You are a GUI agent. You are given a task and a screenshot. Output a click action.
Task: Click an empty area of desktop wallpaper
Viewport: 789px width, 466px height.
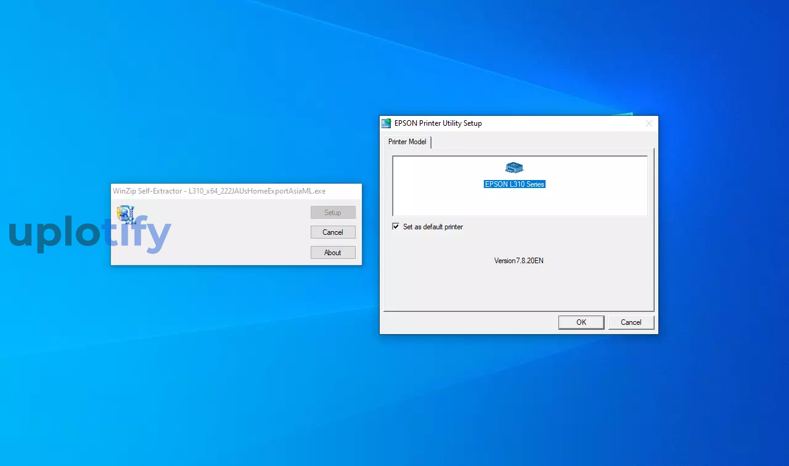tap(185, 370)
